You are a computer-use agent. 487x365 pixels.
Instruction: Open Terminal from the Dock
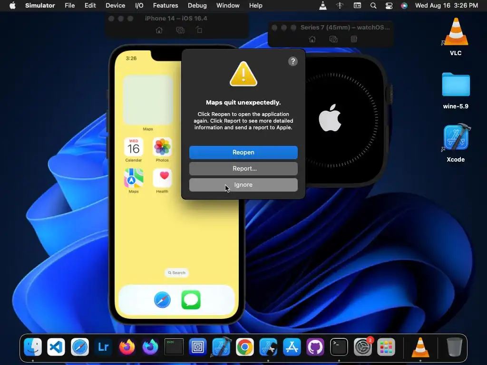[x=339, y=346]
